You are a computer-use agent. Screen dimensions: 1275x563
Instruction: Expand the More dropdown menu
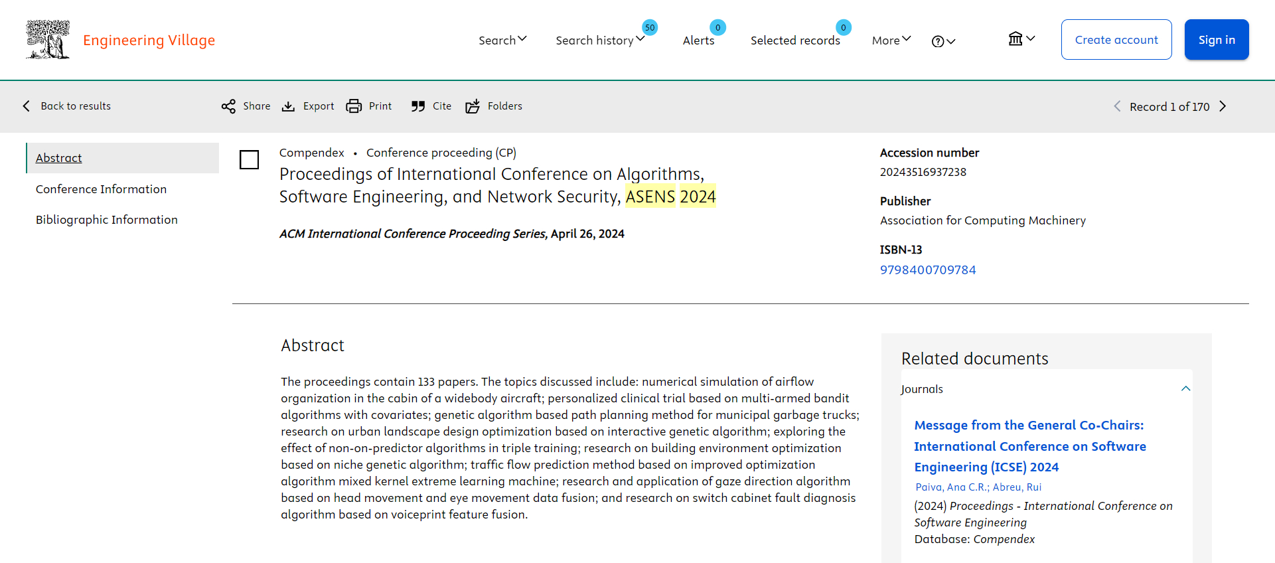(891, 40)
